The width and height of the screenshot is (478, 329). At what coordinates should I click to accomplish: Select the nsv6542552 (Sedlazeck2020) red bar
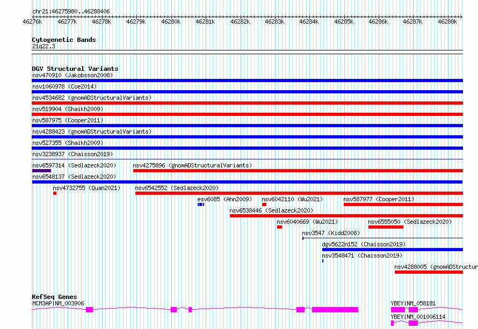point(299,193)
